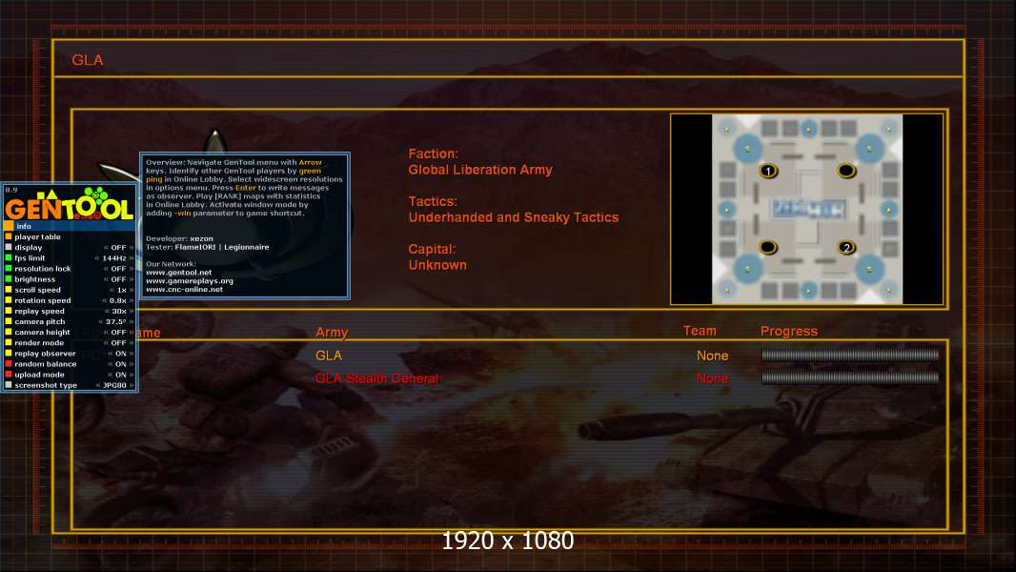Toggle the upload mode ON value

(x=120, y=375)
